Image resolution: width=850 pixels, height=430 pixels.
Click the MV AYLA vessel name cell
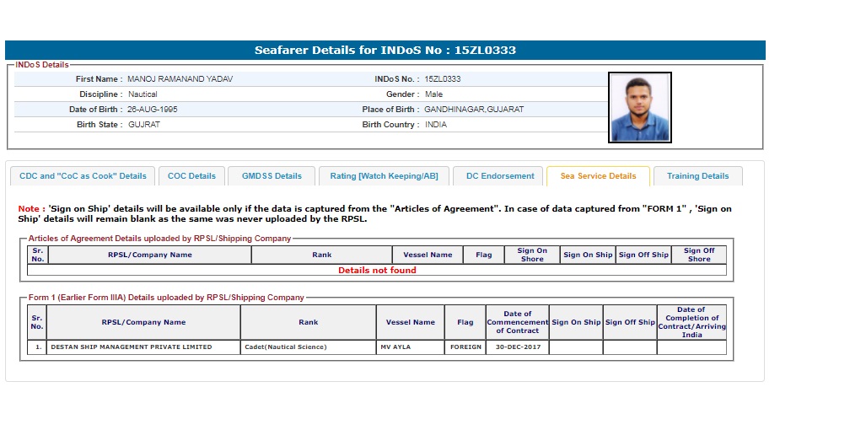(395, 347)
